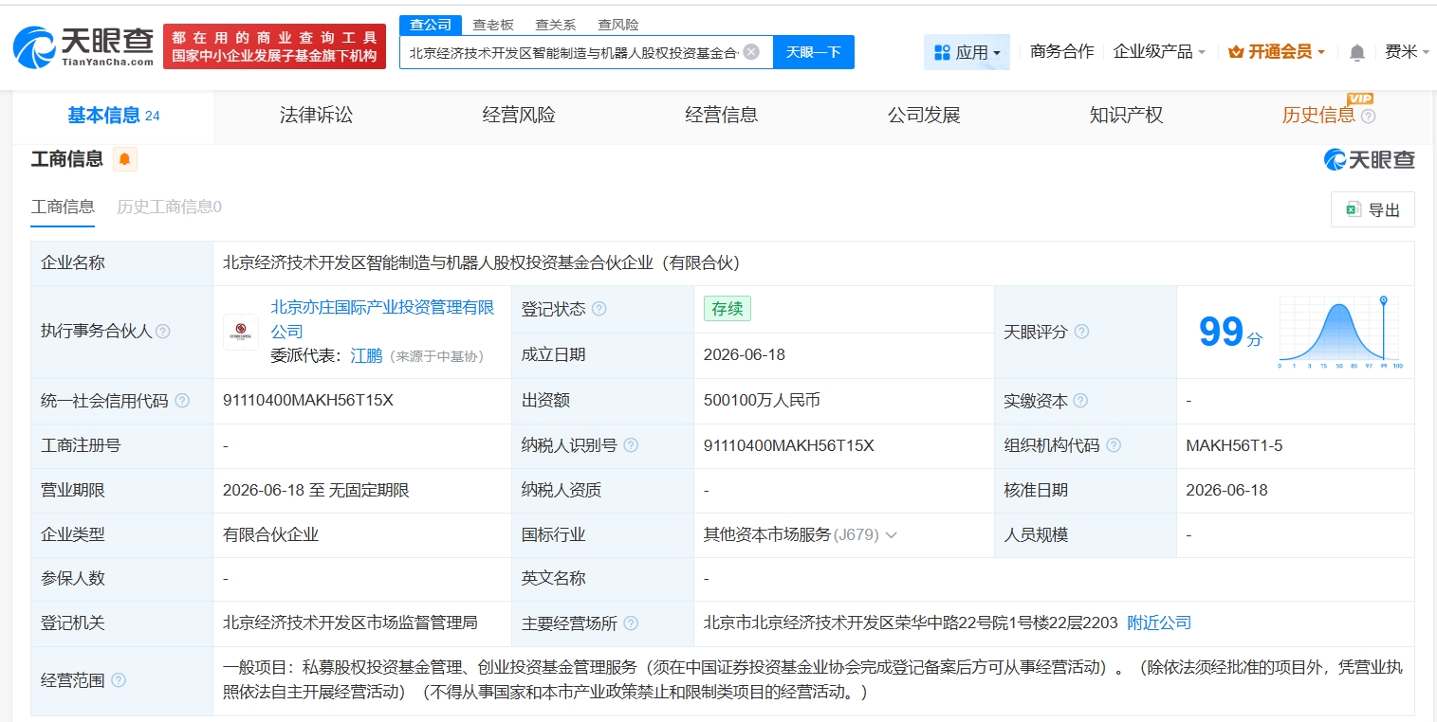
Task: Switch to the 查风险 search tab
Action: click(x=618, y=25)
